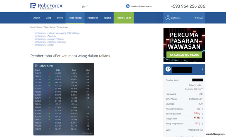Viewport: 226px width, 137px height.
Task: Open the Pelaburan menu
Action: coord(93,18)
